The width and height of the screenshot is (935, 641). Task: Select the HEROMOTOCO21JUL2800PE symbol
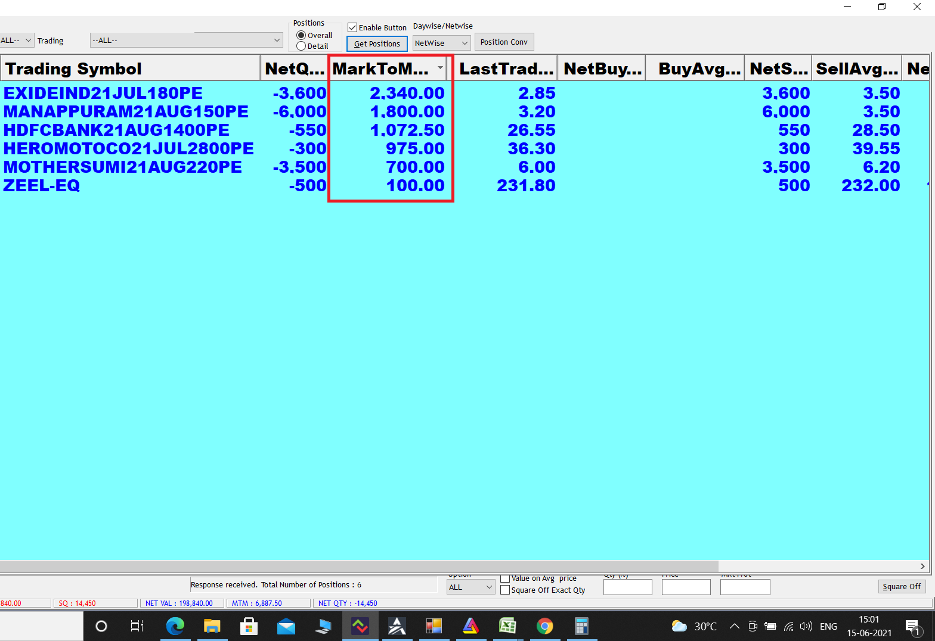[129, 148]
